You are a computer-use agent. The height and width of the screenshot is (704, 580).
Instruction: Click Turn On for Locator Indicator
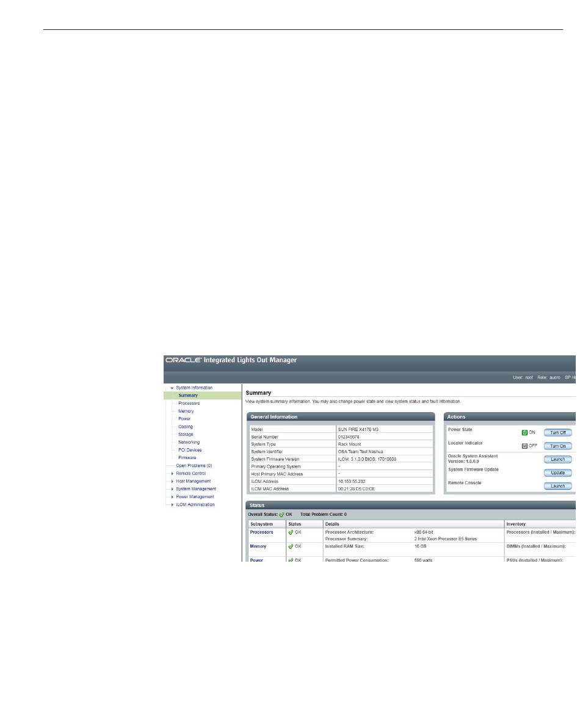[558, 446]
